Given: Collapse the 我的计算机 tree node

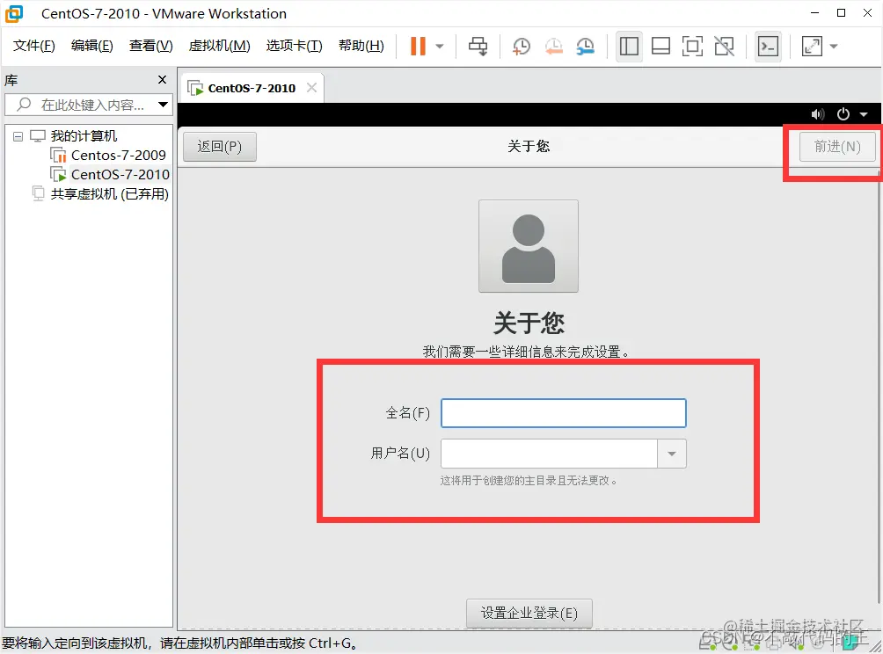Looking at the screenshot, I should pyautogui.click(x=18, y=136).
